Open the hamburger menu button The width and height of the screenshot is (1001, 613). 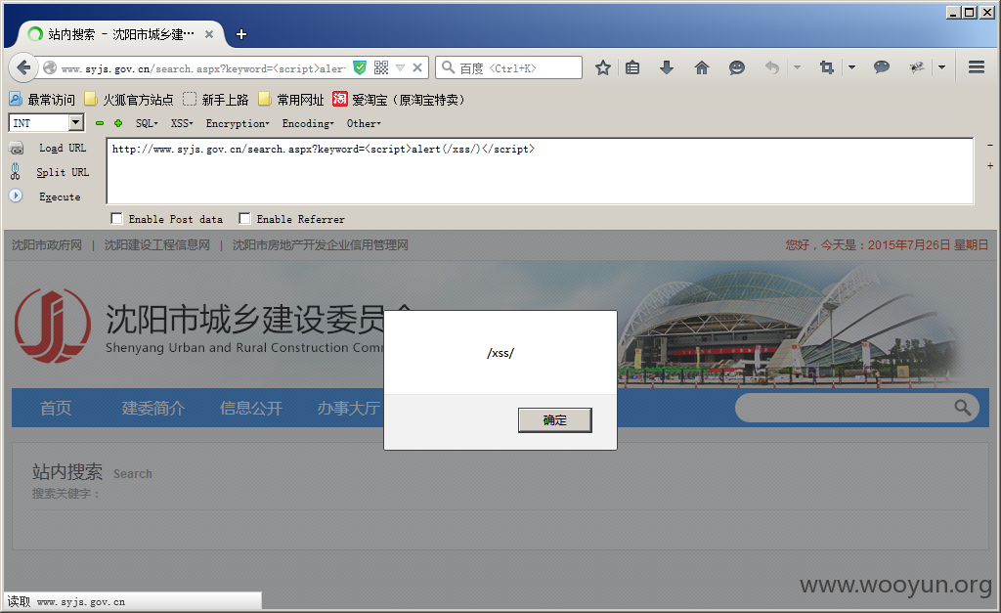pos(977,67)
